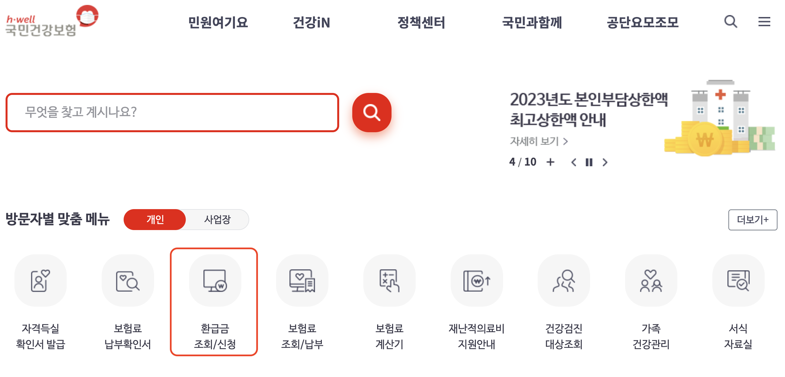Switch visitor menu to 사업장

[217, 220]
